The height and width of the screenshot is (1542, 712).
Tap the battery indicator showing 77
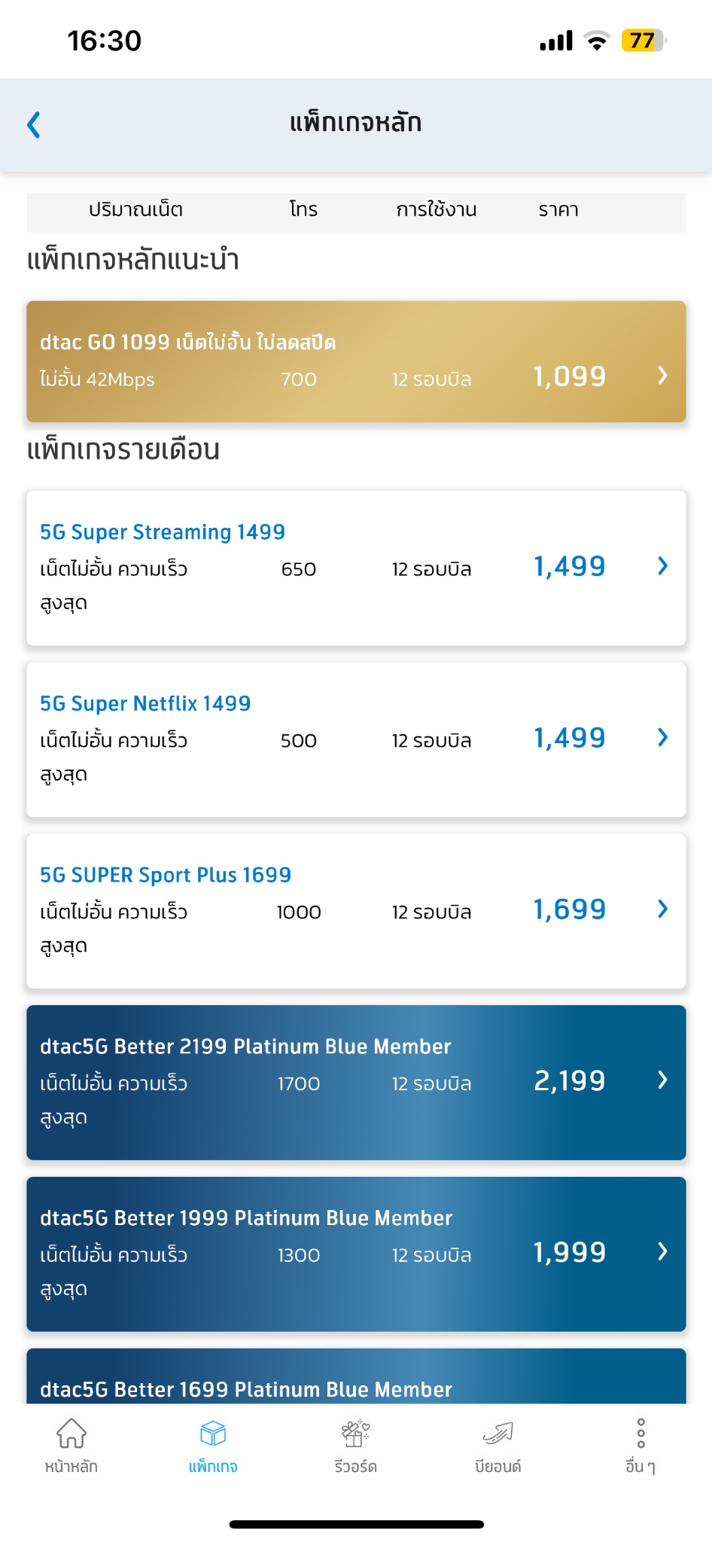[x=644, y=41]
